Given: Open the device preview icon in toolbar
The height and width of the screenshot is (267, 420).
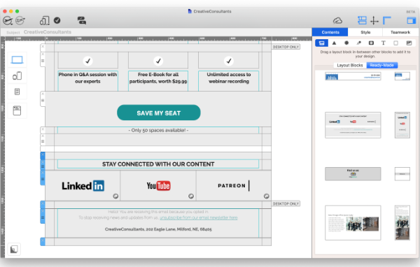Looking at the screenshot, I should (x=45, y=20).
